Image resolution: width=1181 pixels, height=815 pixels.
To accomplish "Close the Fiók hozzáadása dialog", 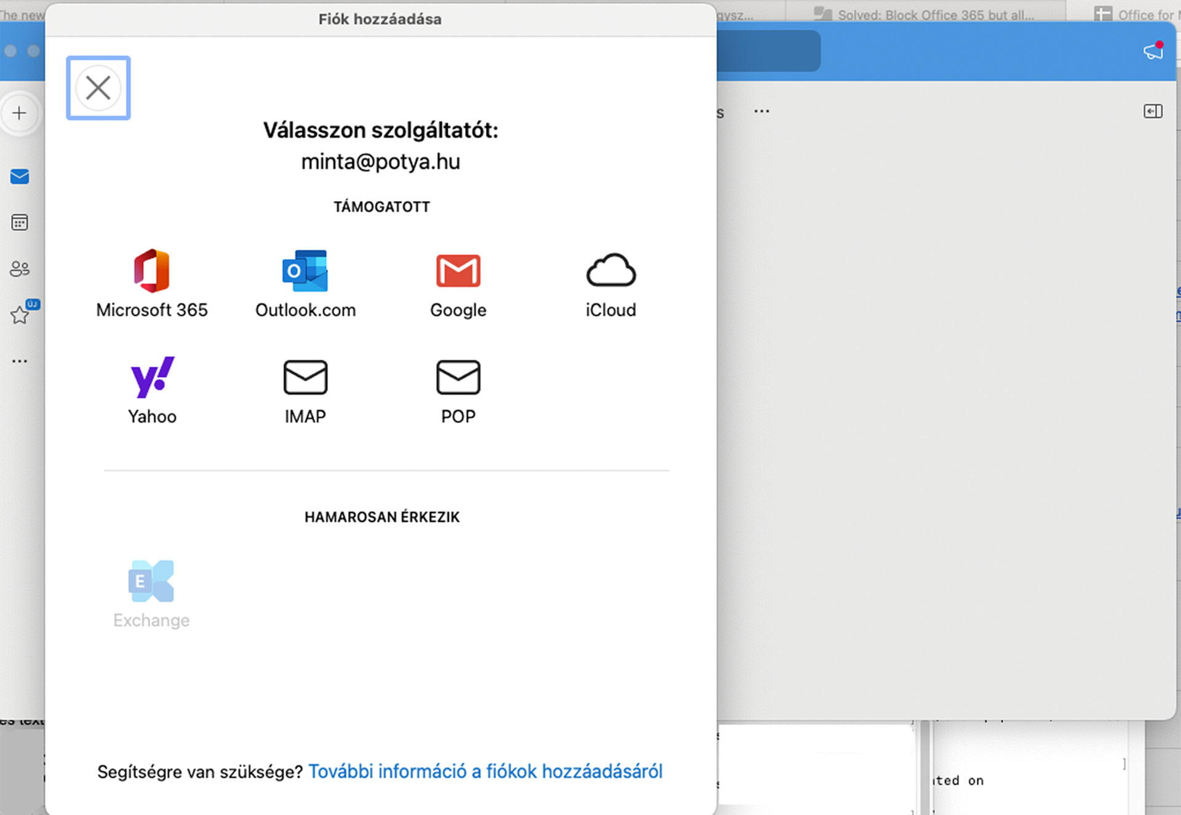I will 98,88.
